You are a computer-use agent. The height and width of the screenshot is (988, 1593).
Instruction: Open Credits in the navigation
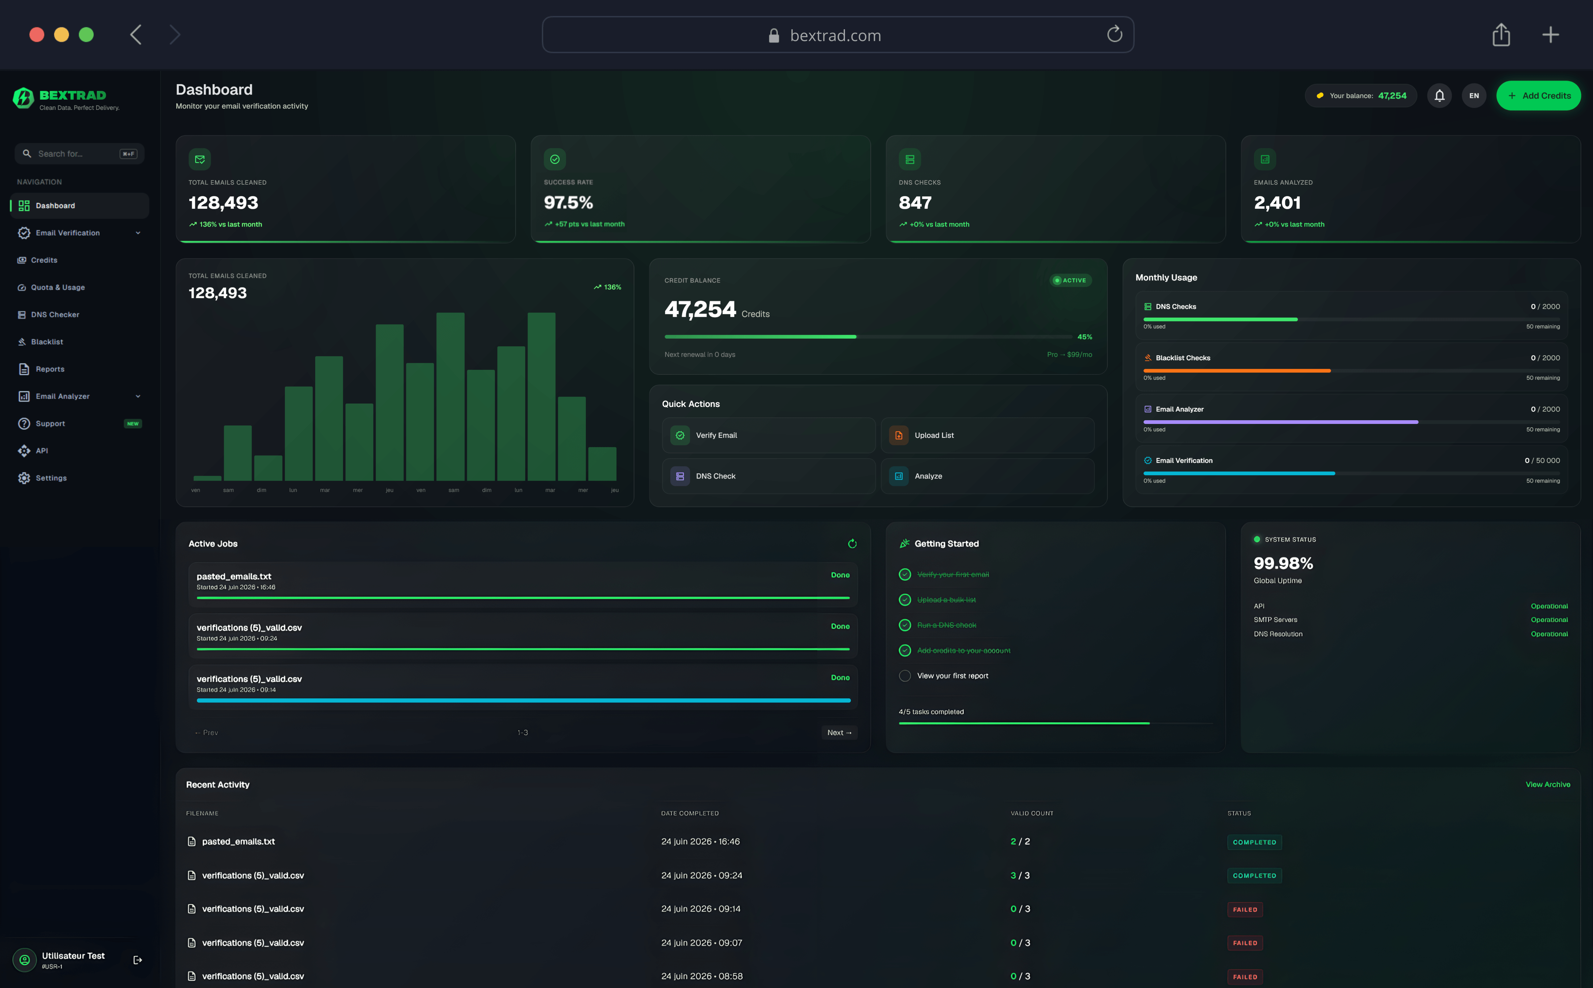tap(80, 260)
